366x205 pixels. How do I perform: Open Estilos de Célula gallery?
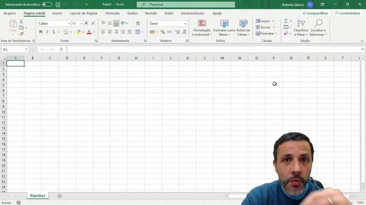click(244, 28)
